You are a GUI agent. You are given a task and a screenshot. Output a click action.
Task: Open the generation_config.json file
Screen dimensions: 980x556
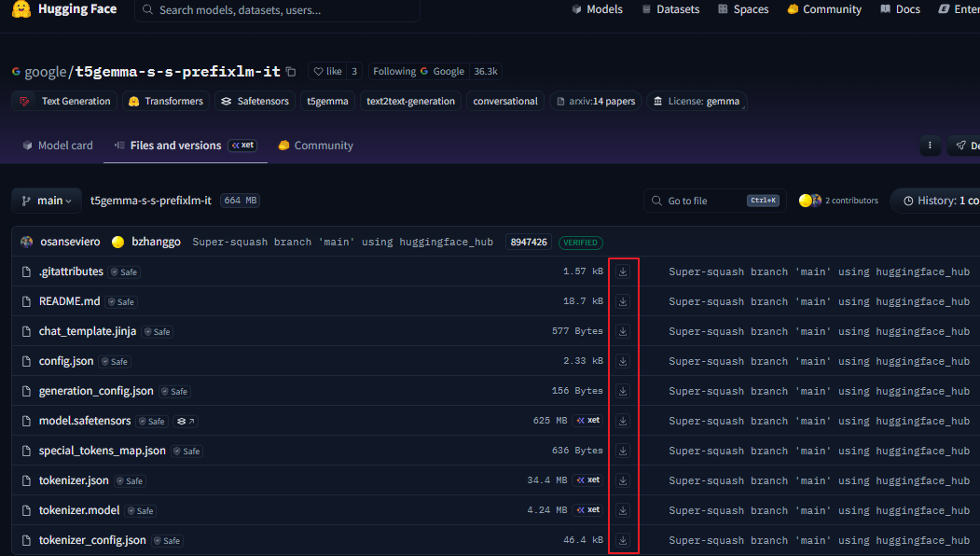(x=96, y=391)
